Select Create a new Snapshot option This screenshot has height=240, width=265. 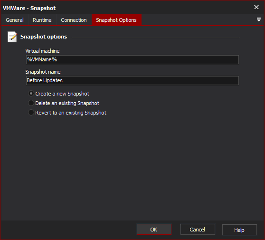click(x=58, y=94)
